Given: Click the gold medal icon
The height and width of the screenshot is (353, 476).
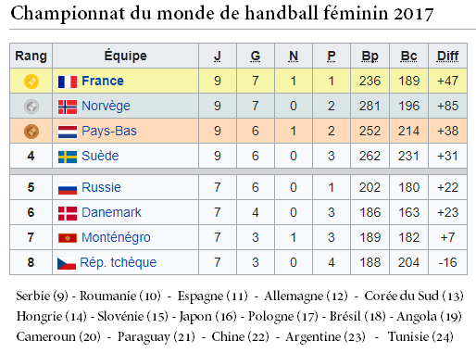Looking at the screenshot, I should [x=31, y=82].
